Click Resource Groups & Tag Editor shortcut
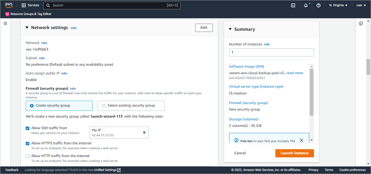This screenshot has height=174, width=371. tap(28, 14)
